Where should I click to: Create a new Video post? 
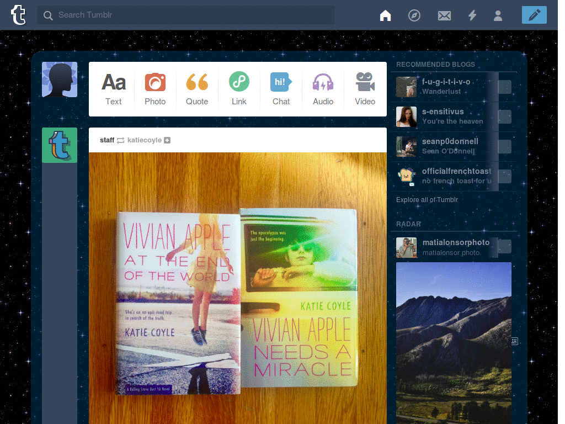tap(365, 89)
